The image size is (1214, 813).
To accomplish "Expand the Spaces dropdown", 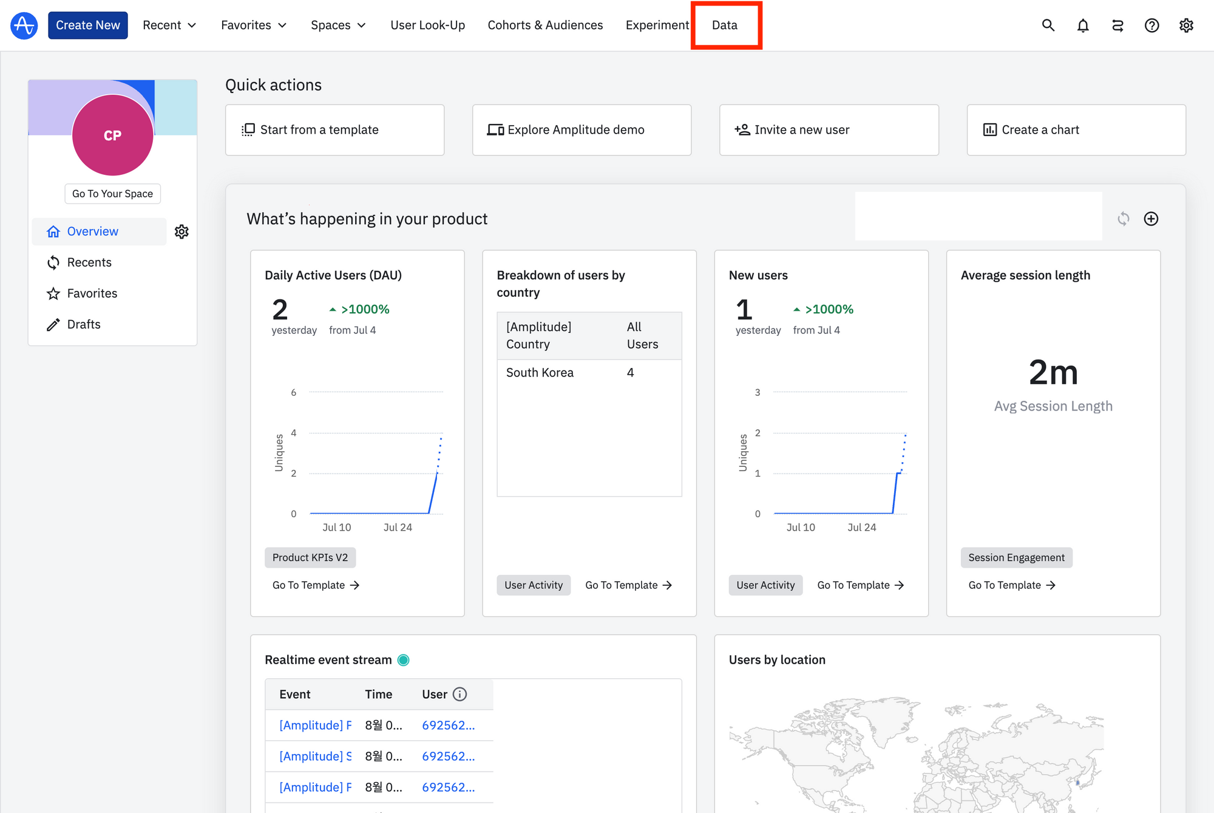I will pos(338,26).
